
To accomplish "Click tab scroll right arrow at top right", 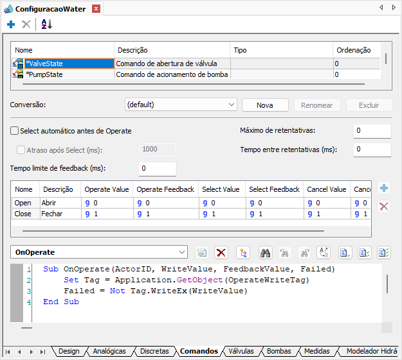I will click(x=394, y=8).
